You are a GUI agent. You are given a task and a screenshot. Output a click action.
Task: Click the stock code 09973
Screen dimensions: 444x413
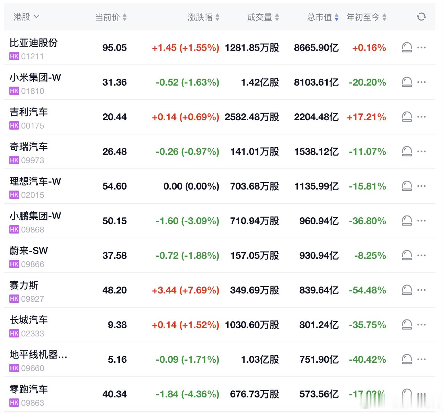(33, 160)
